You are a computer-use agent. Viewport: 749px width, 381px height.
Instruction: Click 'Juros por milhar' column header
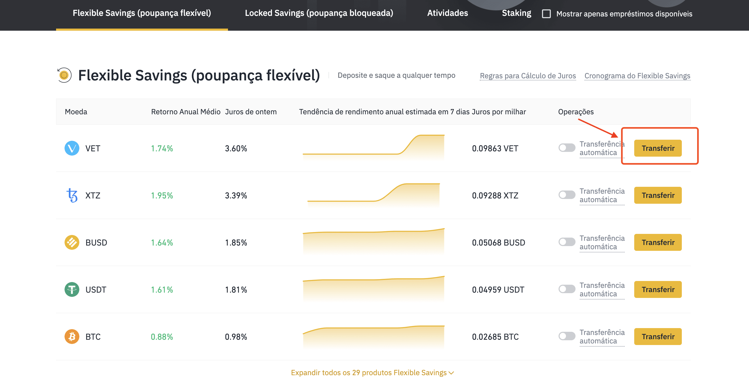[499, 112]
